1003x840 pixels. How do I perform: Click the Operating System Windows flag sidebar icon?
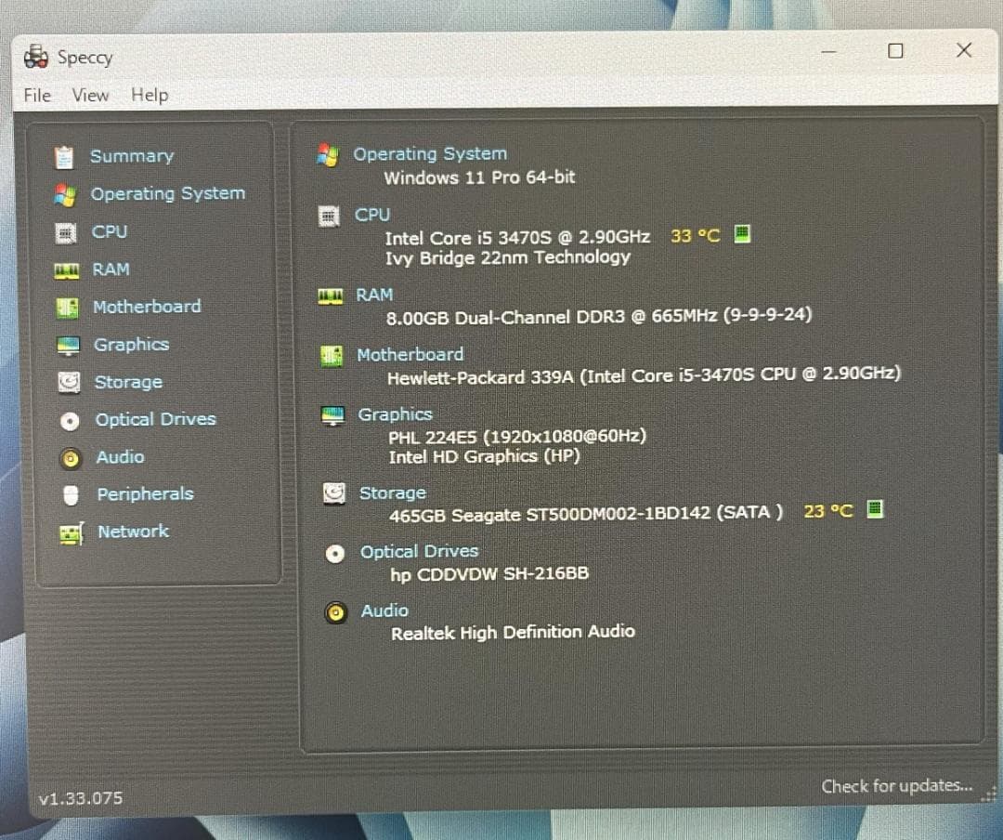click(65, 194)
